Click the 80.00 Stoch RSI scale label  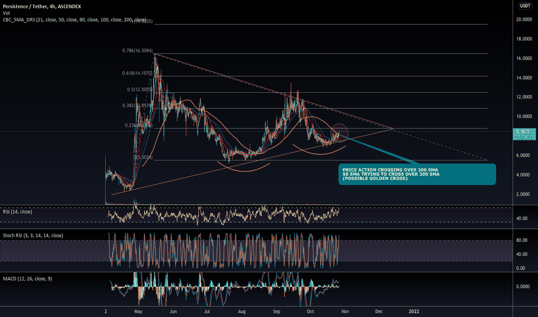click(521, 240)
